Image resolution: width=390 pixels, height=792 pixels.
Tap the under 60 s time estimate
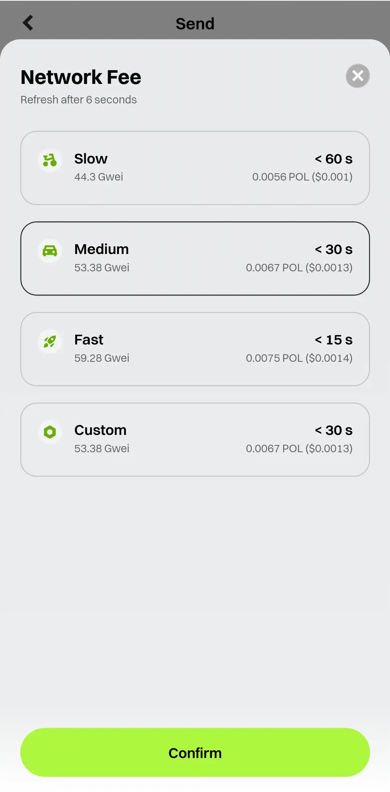(x=333, y=159)
